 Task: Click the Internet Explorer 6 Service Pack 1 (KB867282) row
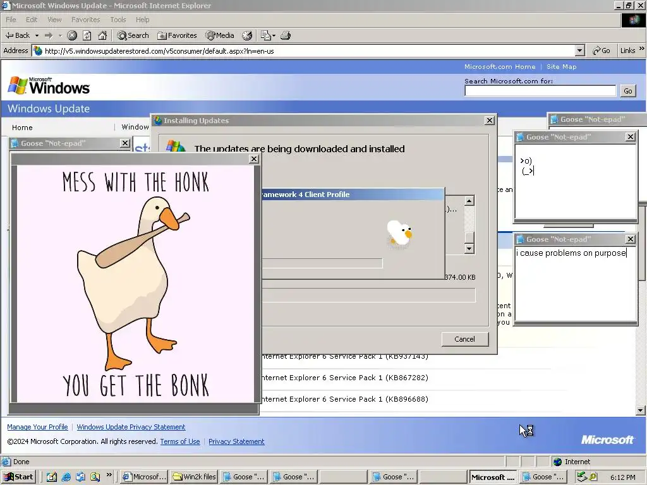(346, 378)
